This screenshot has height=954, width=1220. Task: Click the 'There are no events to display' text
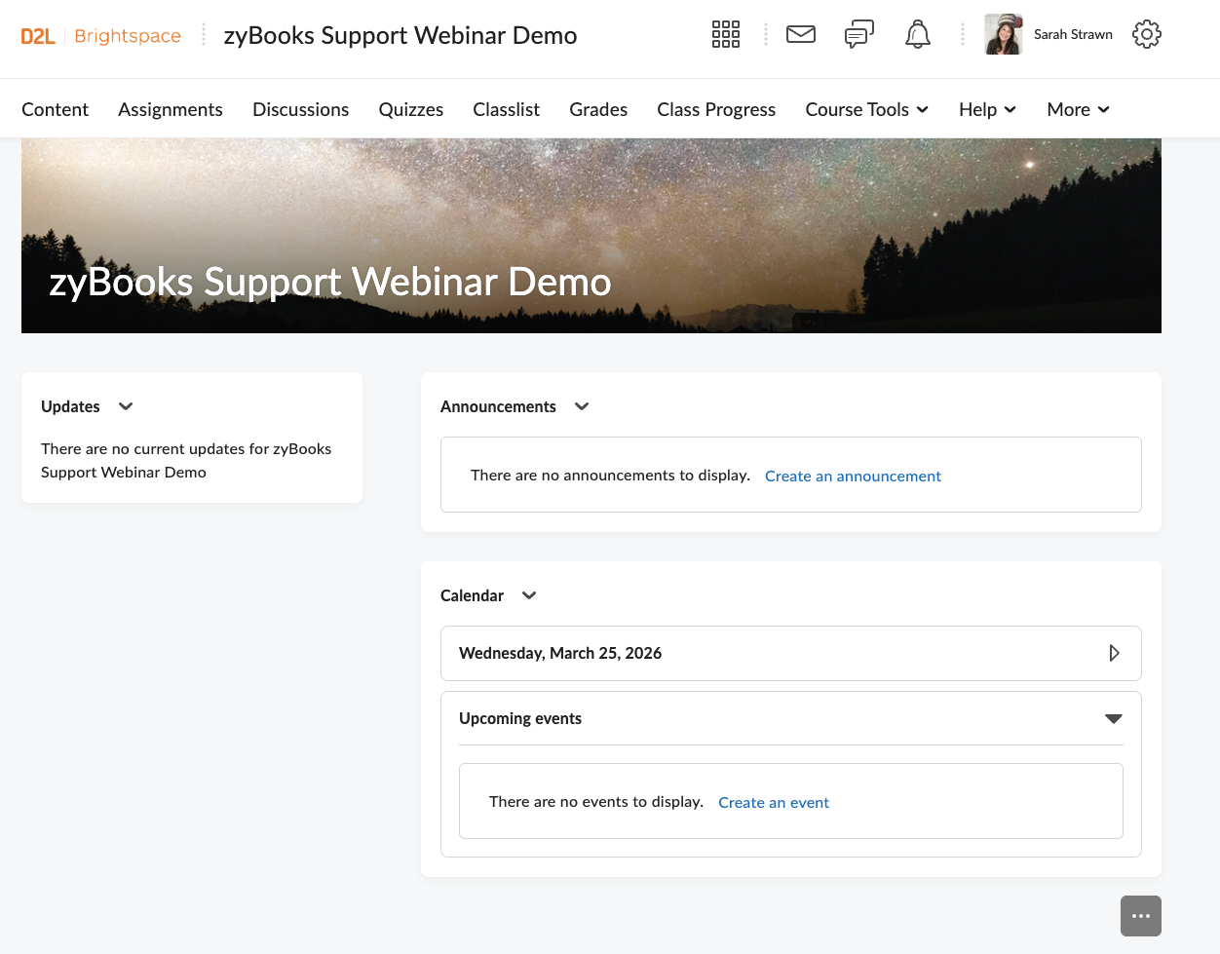(596, 801)
